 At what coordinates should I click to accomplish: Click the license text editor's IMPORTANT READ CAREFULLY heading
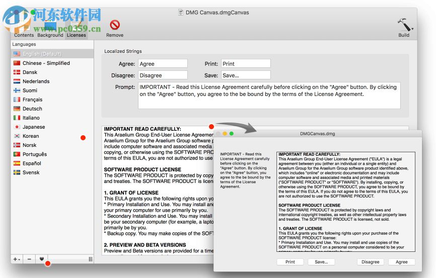click(x=142, y=129)
